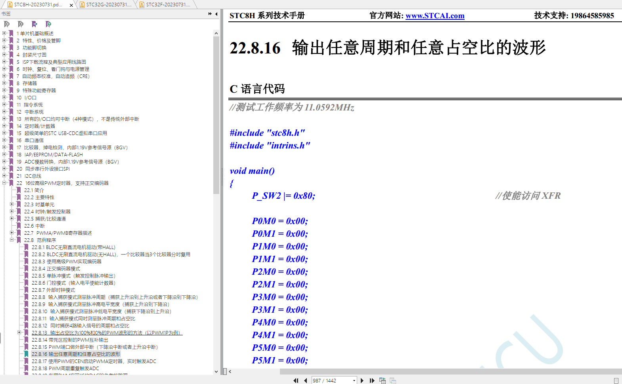Open bookmark 16 串口通信
The image size is (622, 384).
tap(30, 140)
